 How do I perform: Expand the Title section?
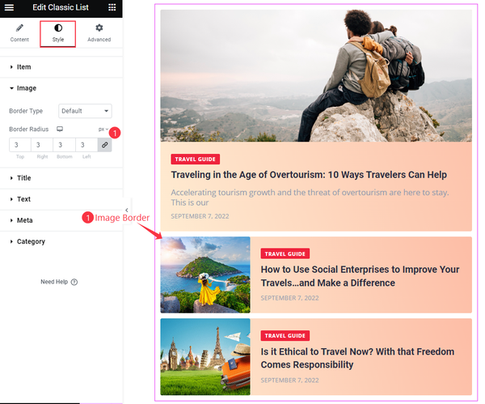tap(61, 178)
